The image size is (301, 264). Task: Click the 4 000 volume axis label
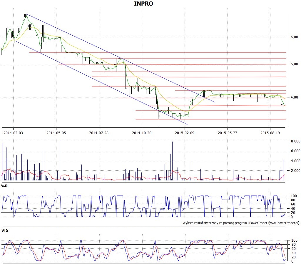[x=296, y=161]
